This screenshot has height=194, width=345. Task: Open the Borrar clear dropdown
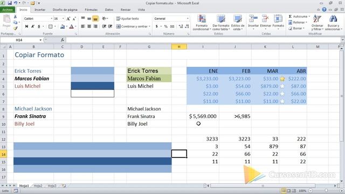(296, 29)
